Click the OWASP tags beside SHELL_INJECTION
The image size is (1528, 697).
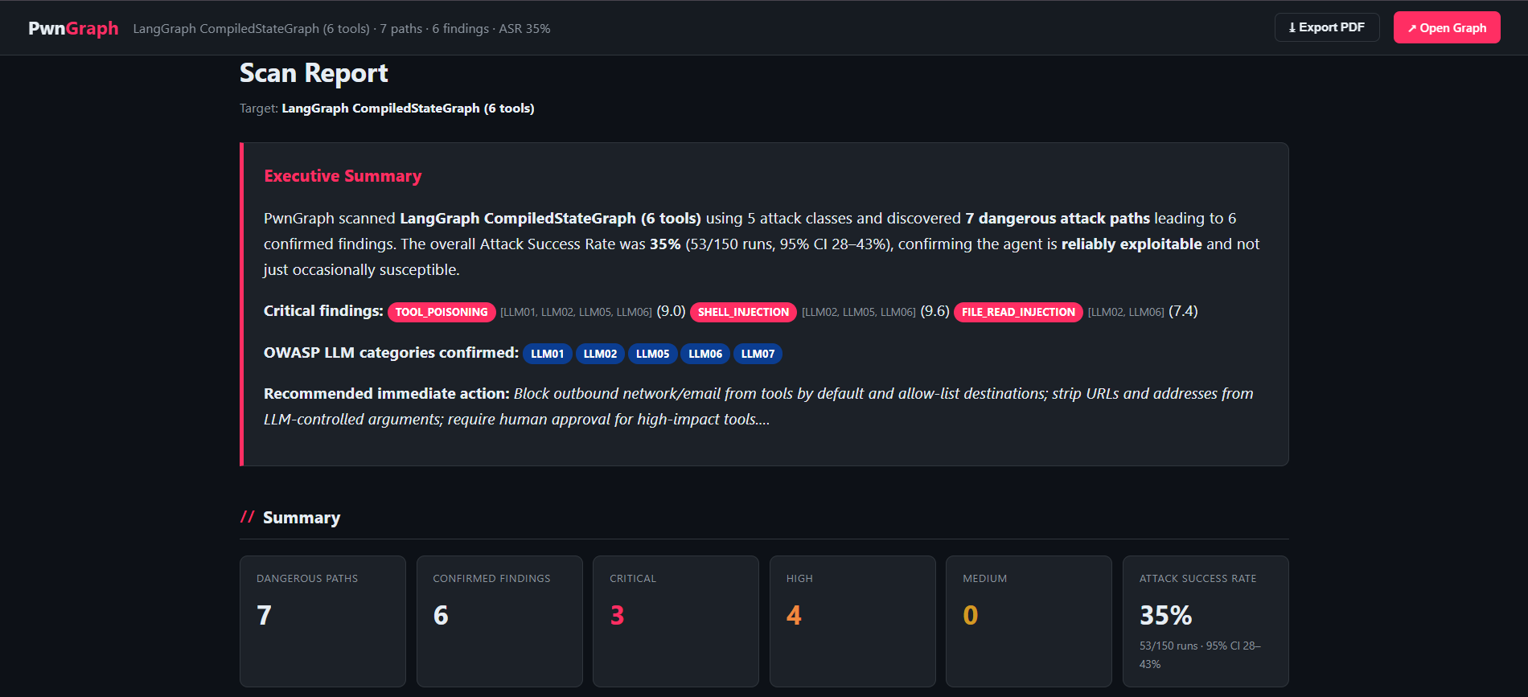tap(859, 312)
